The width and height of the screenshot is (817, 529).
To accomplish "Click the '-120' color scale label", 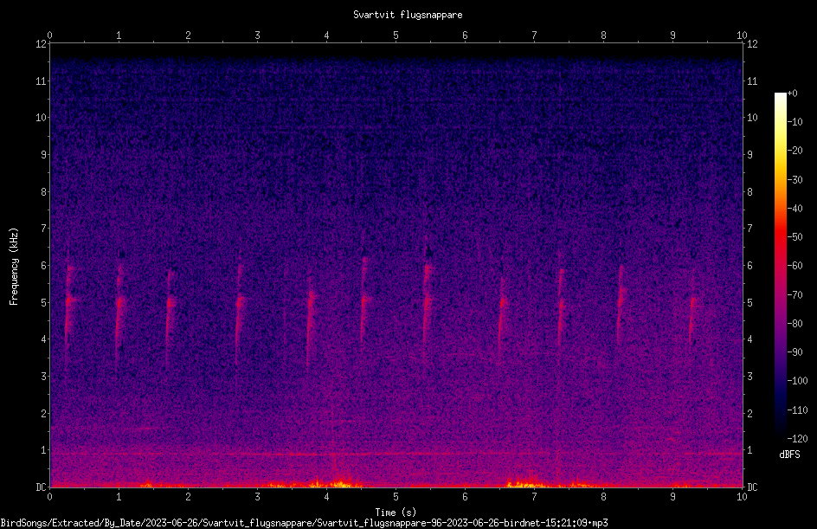I will tap(797, 439).
